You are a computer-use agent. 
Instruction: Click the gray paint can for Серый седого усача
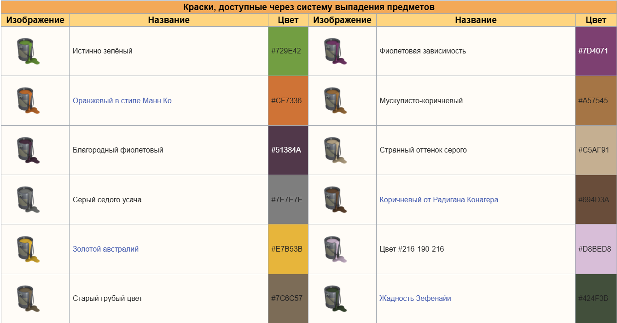[x=29, y=200]
